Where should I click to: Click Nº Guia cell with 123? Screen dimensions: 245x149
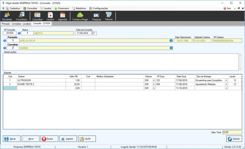[165, 80]
